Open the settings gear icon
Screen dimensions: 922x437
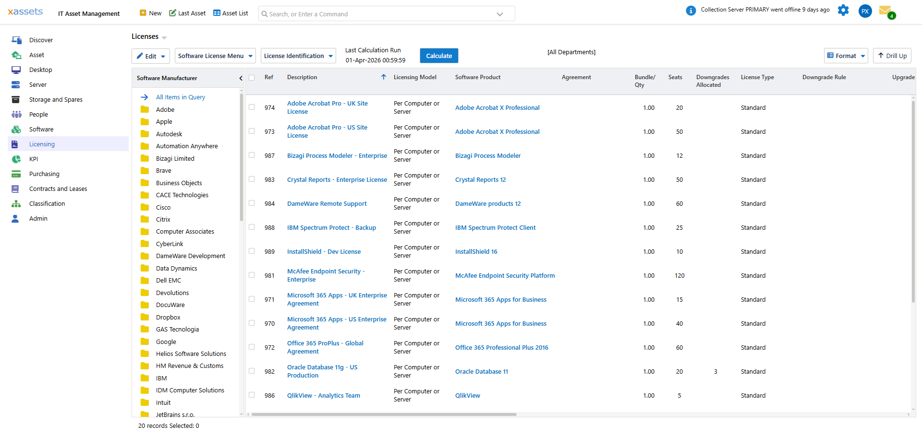tap(843, 10)
